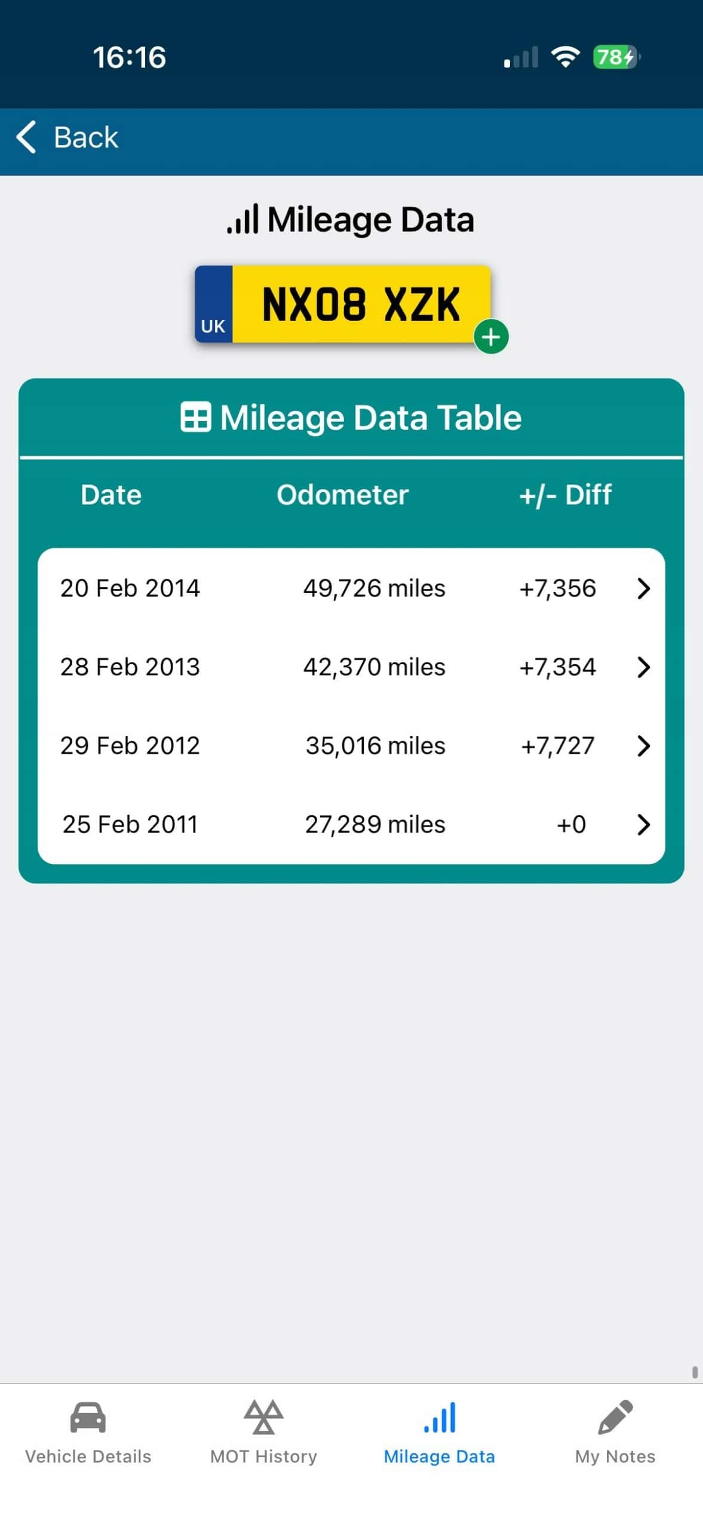Screen dimensions: 703x1529
Task: Tap the Odometer column header
Action: [343, 495]
